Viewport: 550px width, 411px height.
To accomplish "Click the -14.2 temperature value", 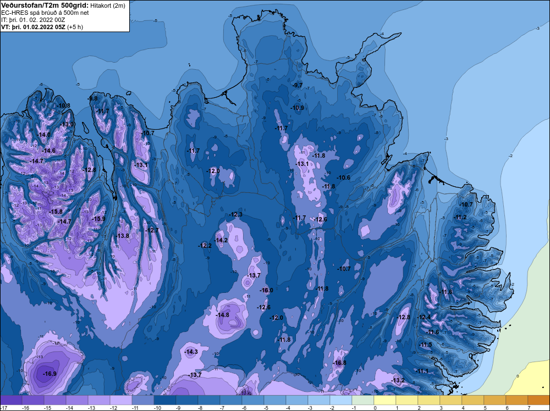I will point(221,240).
